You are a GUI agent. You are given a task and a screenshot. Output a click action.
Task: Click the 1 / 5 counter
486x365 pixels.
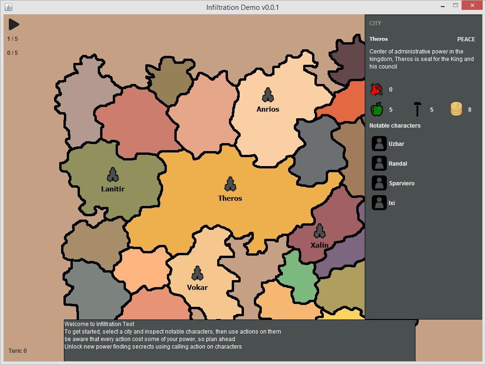click(x=12, y=39)
